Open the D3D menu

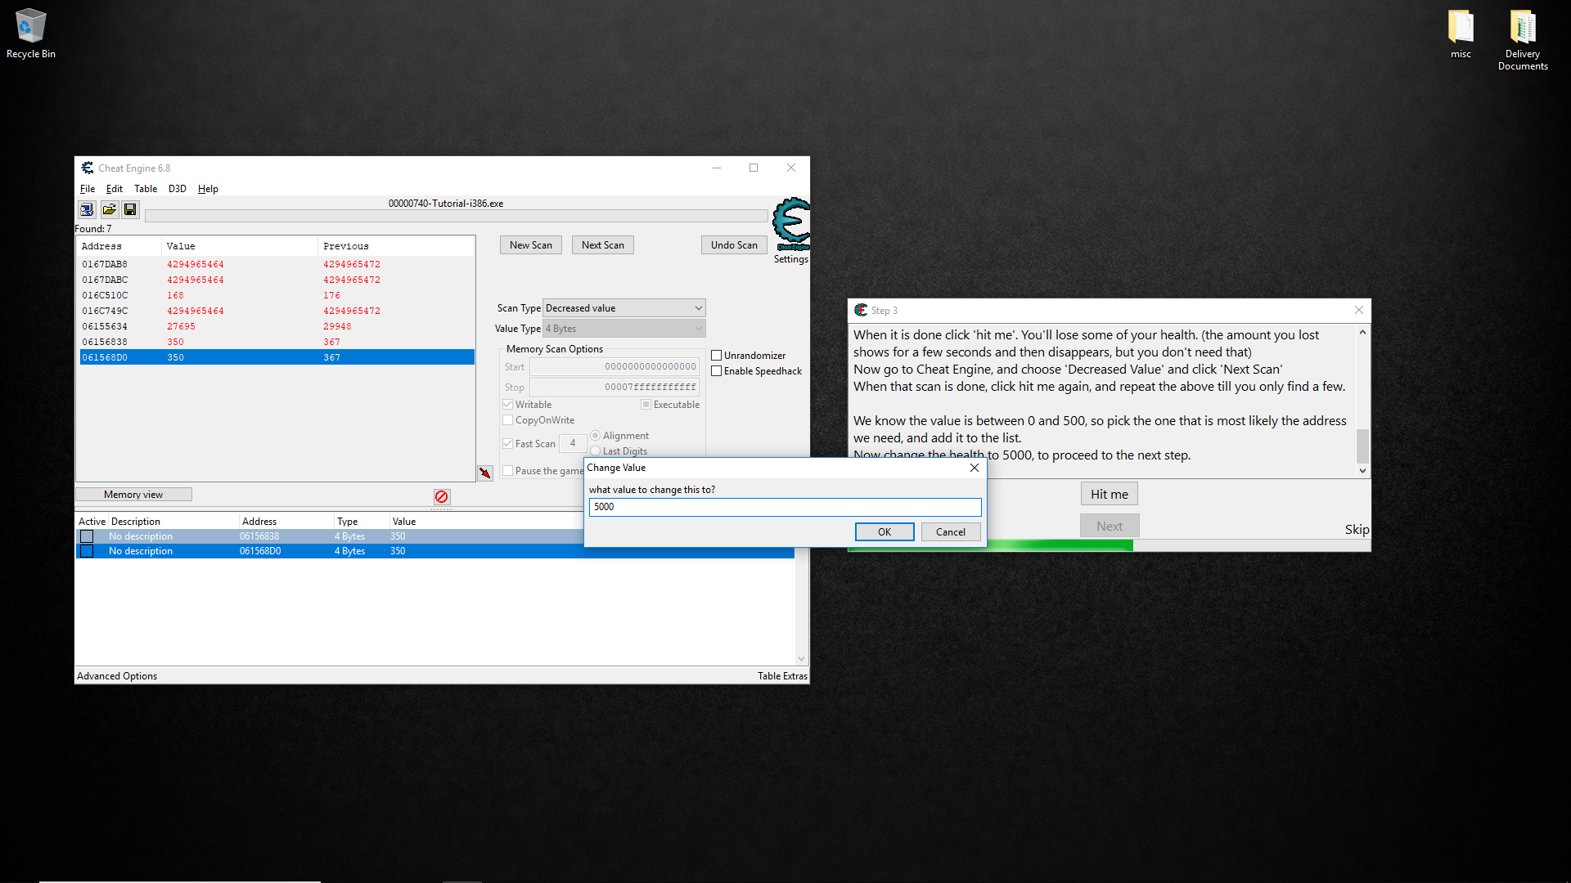[x=177, y=189]
